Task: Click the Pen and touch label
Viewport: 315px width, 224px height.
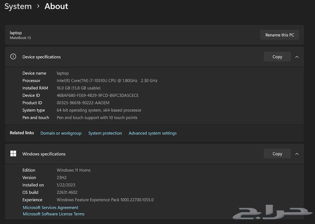Action: (x=36, y=117)
